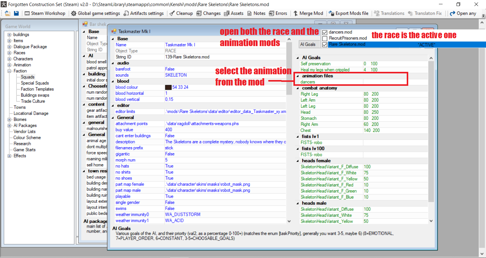Click the main window scrollbar up arrow
Image resolution: width=486 pixels, height=258 pixels.
(x=482, y=23)
